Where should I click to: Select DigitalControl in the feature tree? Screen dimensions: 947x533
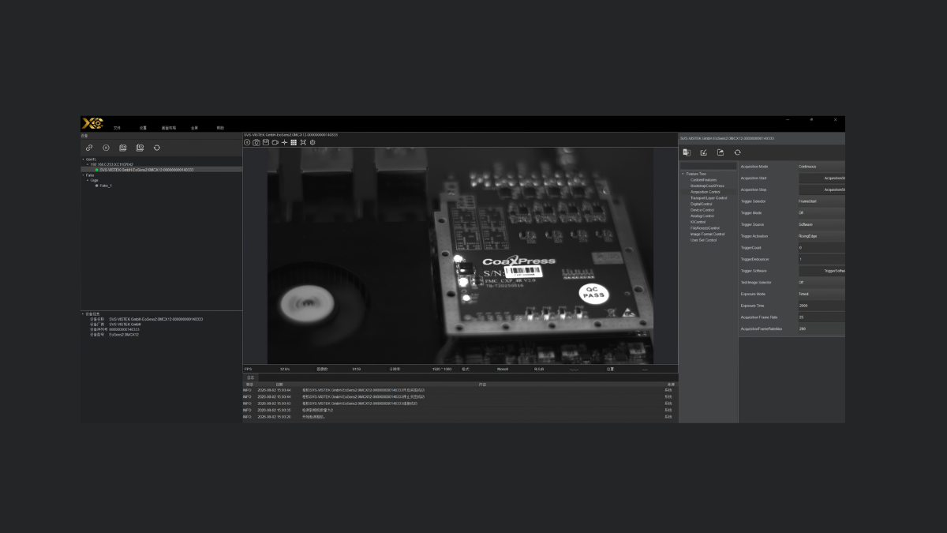(x=701, y=204)
